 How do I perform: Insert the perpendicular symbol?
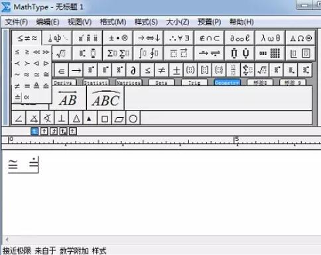(62, 119)
